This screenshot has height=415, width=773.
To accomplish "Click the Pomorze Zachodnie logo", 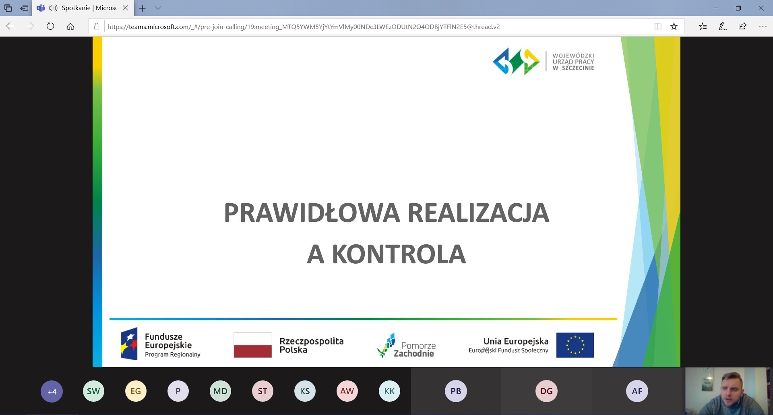I will point(406,345).
